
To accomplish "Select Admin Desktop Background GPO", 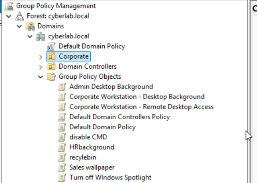I will (x=111, y=87).
